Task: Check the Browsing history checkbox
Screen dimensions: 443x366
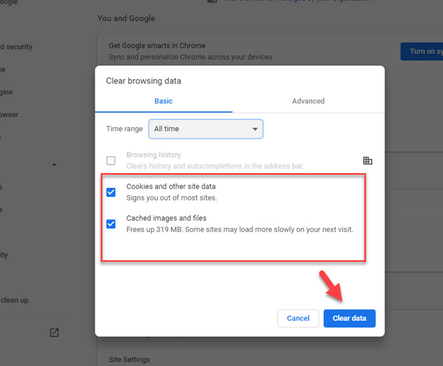Action: coord(110,160)
